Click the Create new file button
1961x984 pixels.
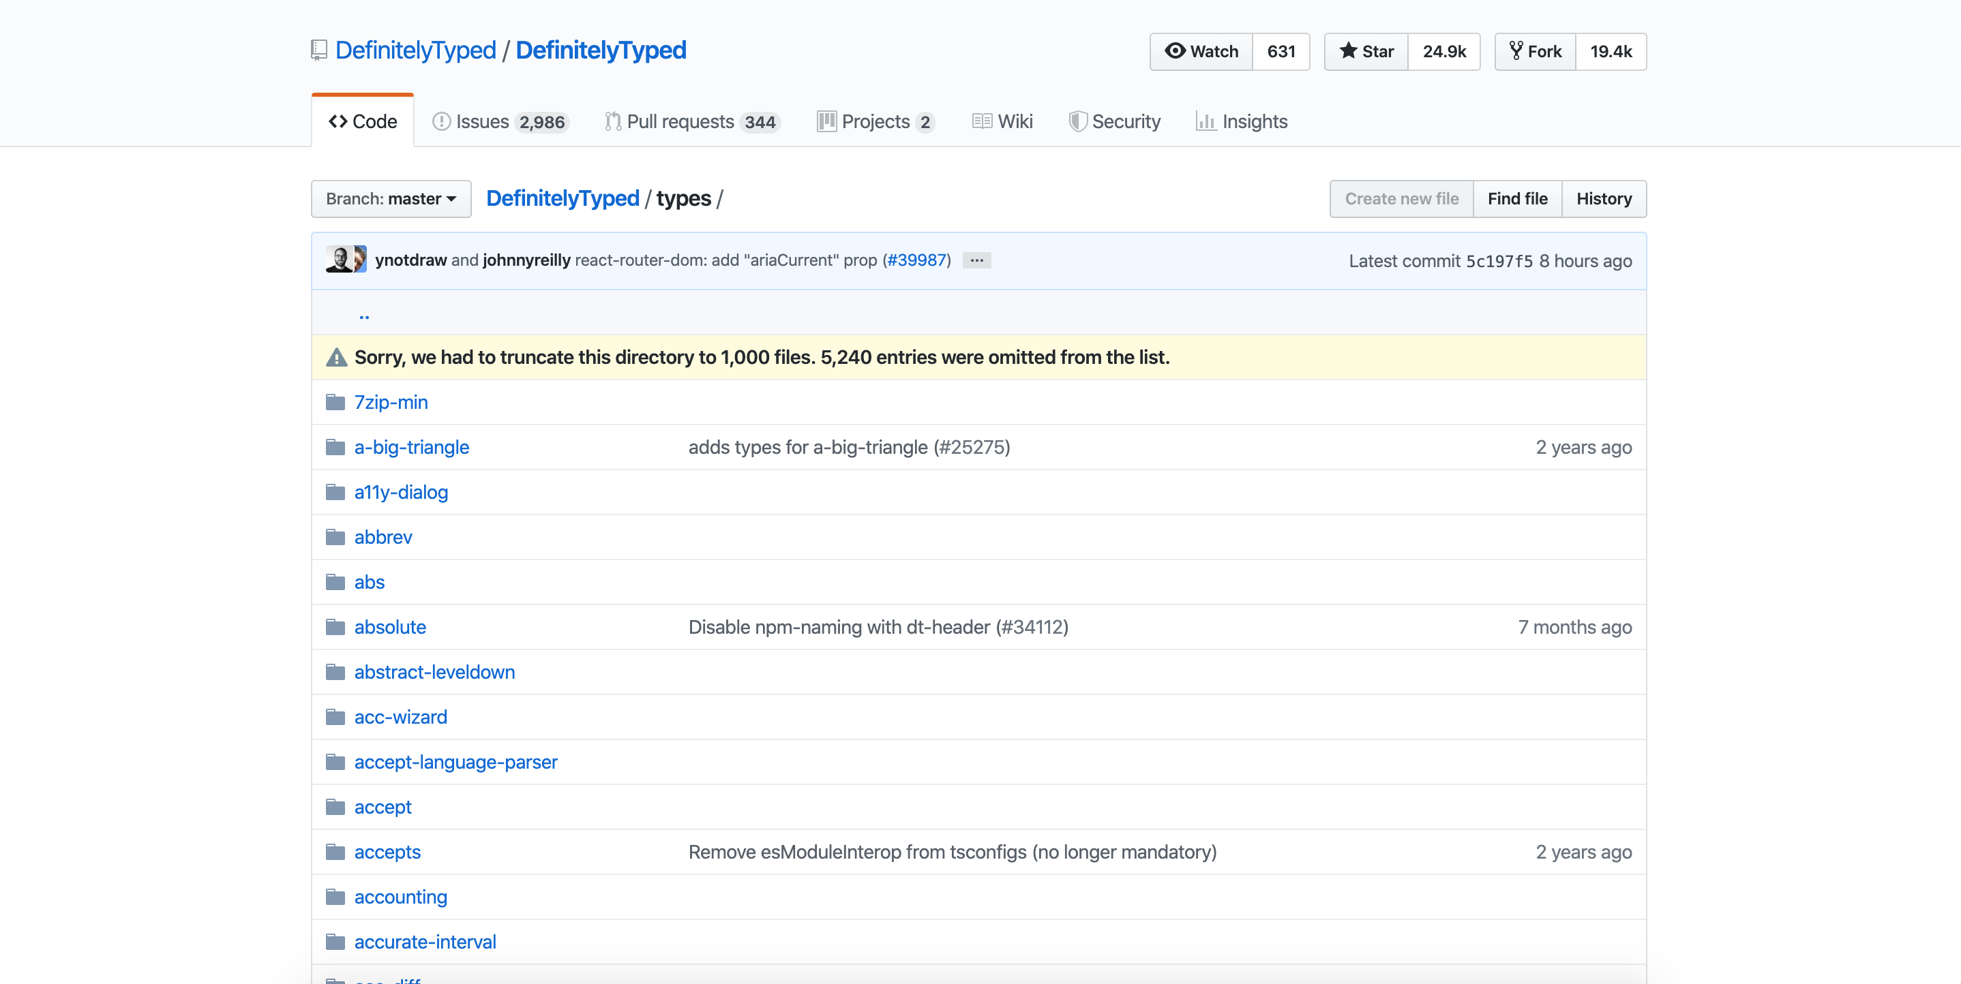[1401, 198]
